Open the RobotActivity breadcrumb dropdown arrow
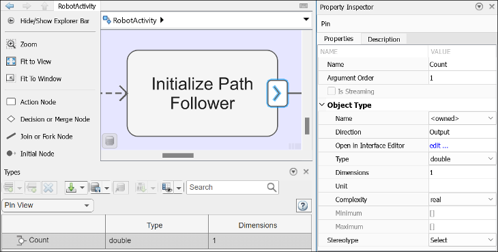498x252 pixels. click(x=306, y=19)
